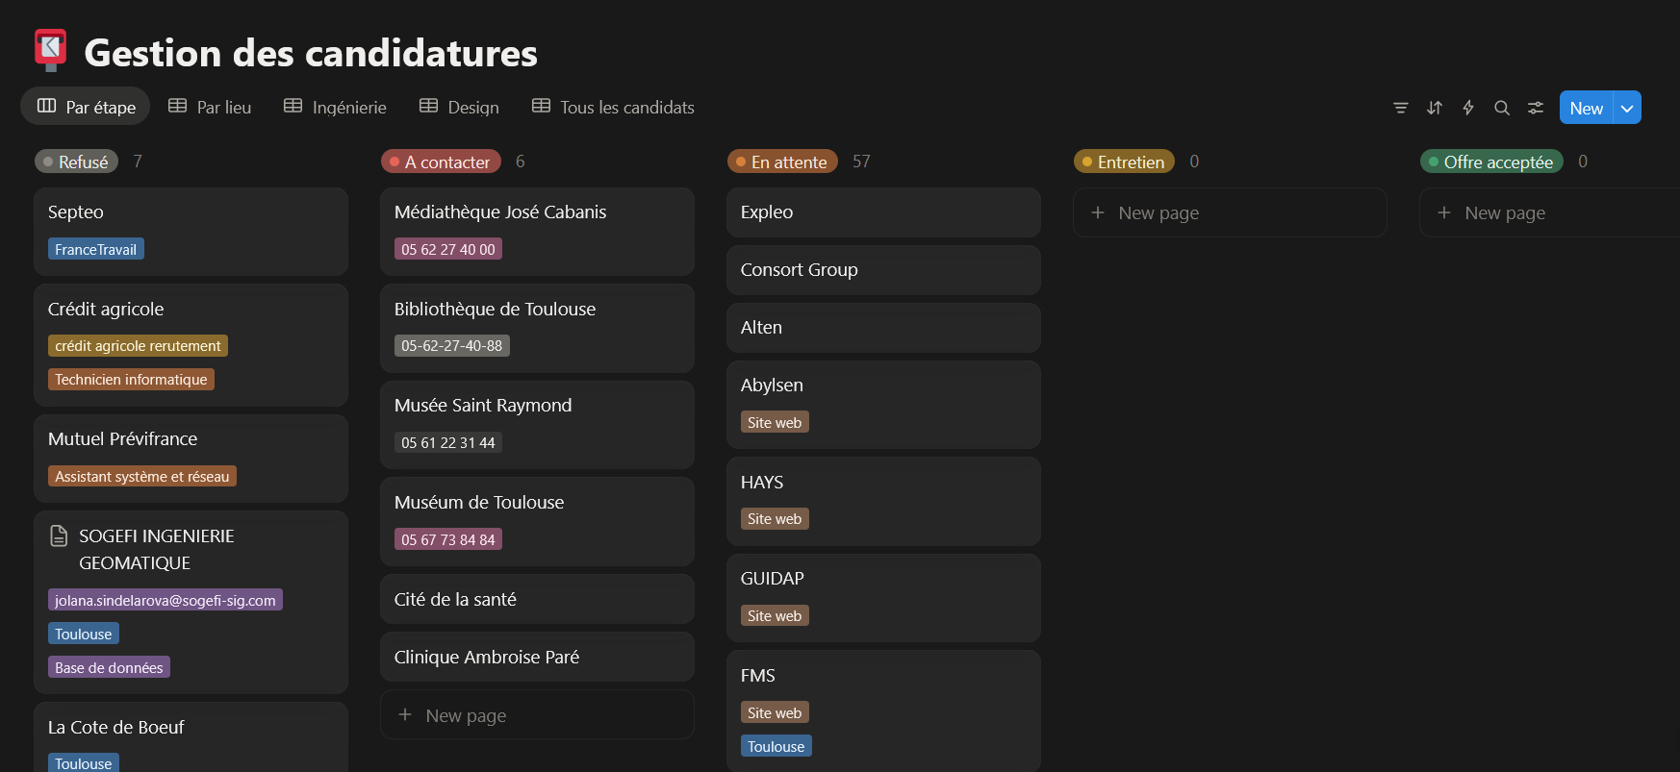Open the Ingénierie view tab
The image size is (1680, 772).
[335, 107]
